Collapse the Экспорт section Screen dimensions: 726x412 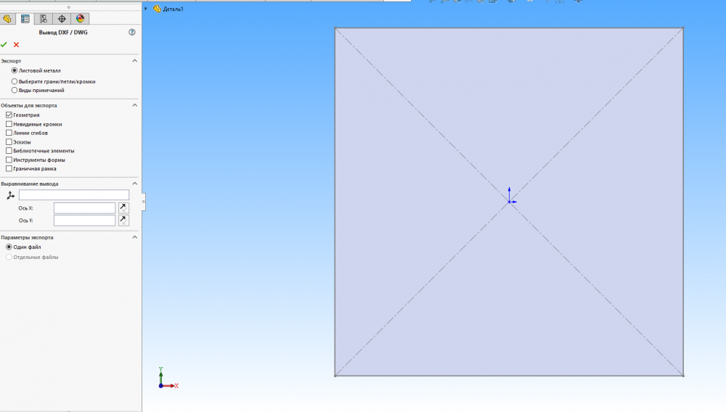pyautogui.click(x=134, y=61)
